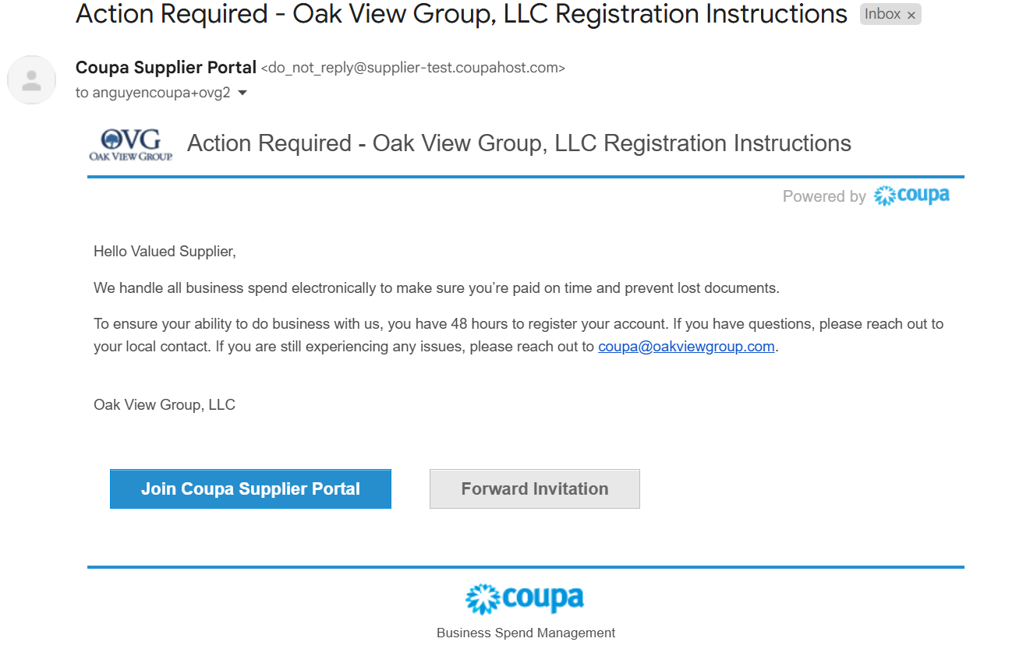This screenshot has width=1030, height=663.
Task: Click the Business Spend Management tagline
Action: [x=526, y=633]
